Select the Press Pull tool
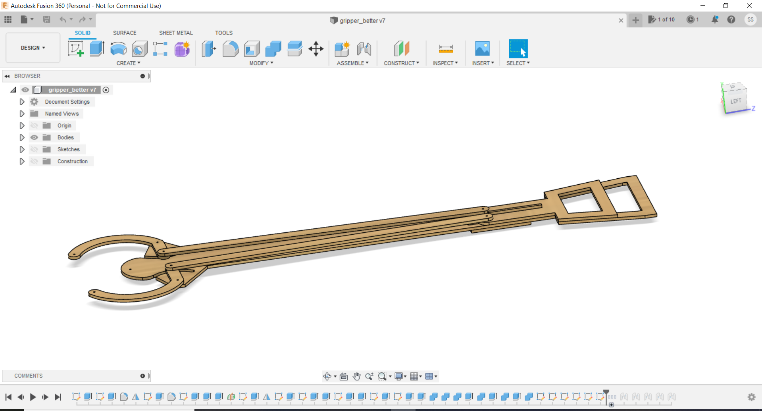This screenshot has width=762, height=411. (x=209, y=49)
